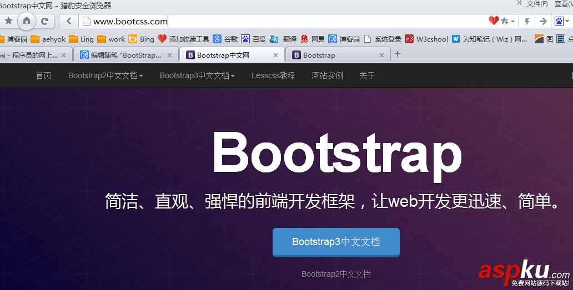This screenshot has height=290, width=573.
Task: Click the 简洁、直观、强悍 tagline text
Action: coord(333,201)
